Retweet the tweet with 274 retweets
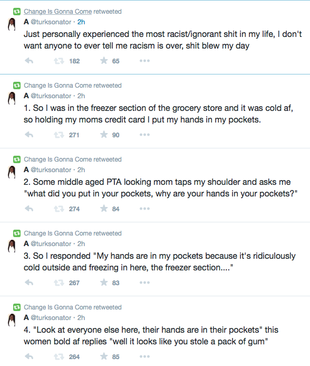This screenshot has width=310, height=366. point(59,209)
